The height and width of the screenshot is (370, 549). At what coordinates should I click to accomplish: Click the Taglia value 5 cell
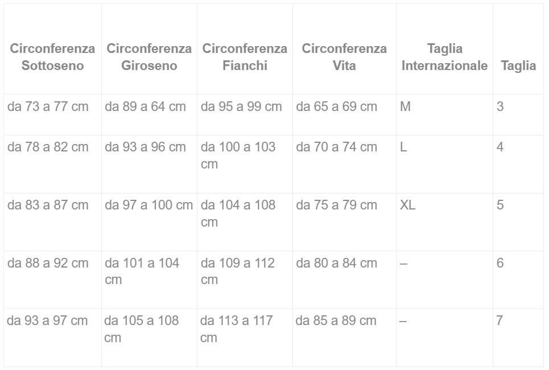tap(500, 205)
